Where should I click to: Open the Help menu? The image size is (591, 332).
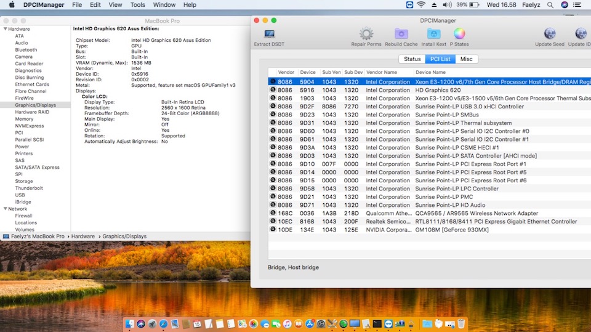pos(190,5)
